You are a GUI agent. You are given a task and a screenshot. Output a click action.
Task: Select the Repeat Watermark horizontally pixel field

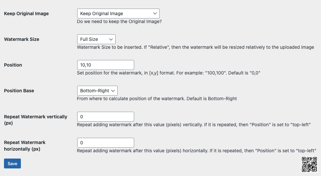(x=106, y=143)
